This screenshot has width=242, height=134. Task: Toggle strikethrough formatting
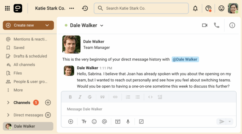90,97
